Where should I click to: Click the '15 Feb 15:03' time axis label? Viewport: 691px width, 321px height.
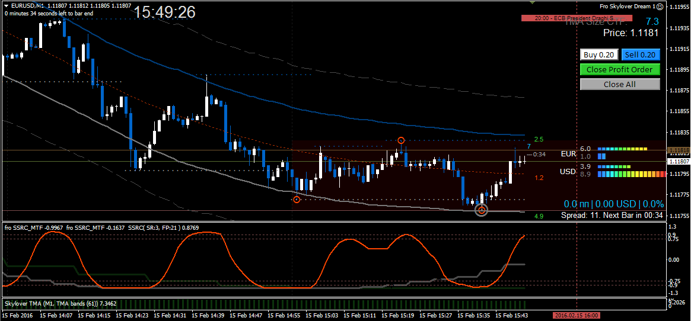click(x=323, y=316)
